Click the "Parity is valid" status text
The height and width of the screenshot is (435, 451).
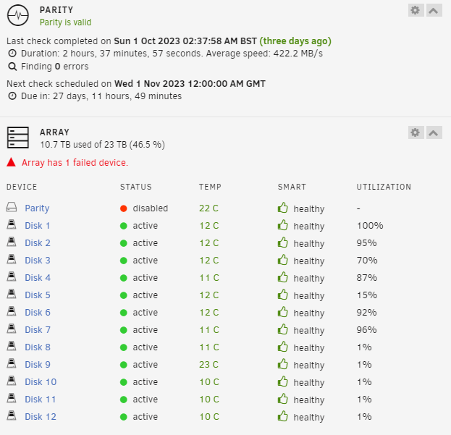[x=66, y=22]
